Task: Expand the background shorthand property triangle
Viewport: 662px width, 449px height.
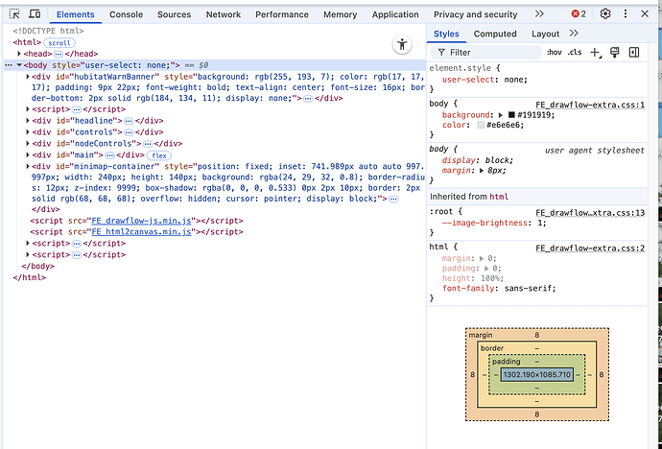Action: [x=501, y=115]
